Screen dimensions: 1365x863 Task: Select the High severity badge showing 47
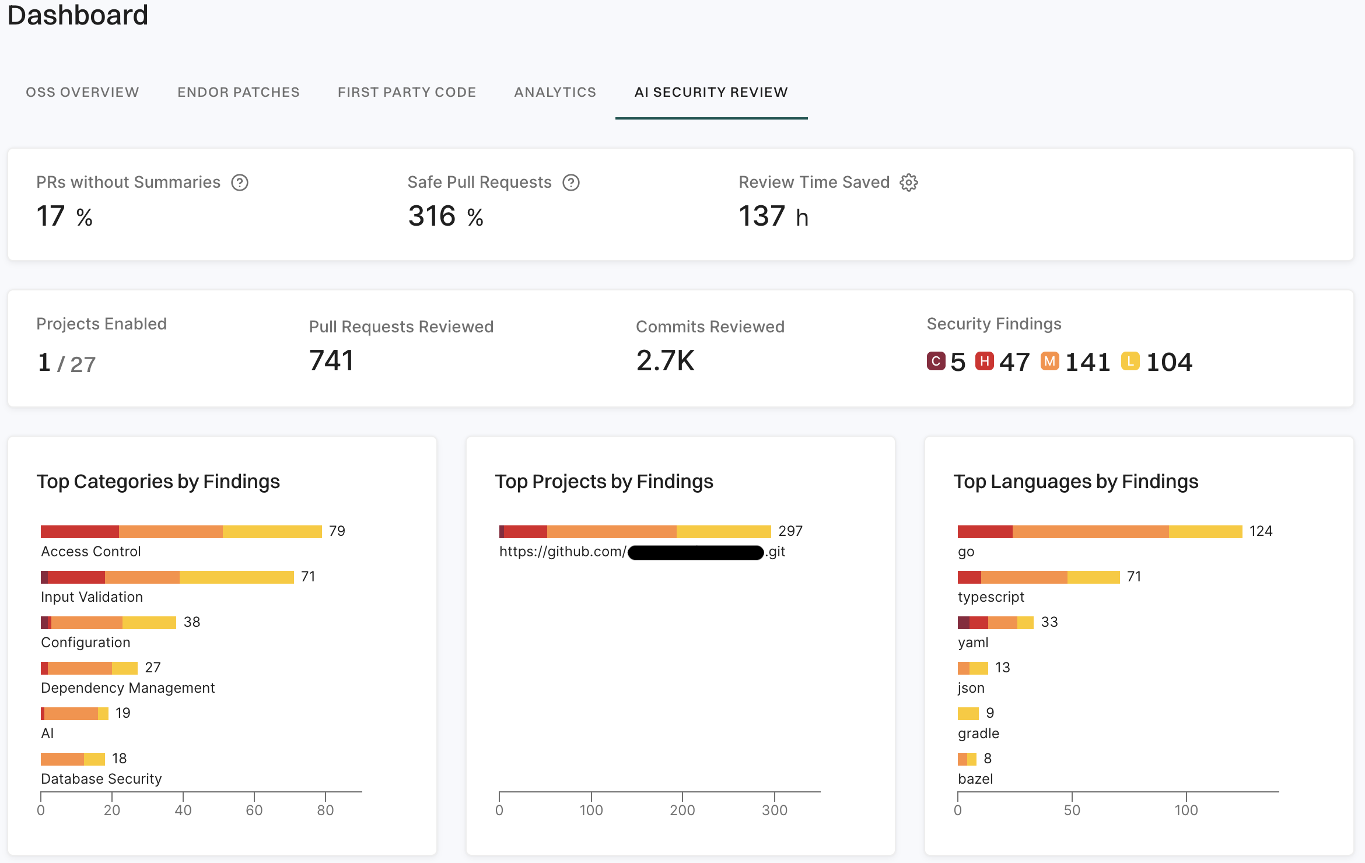click(x=985, y=362)
